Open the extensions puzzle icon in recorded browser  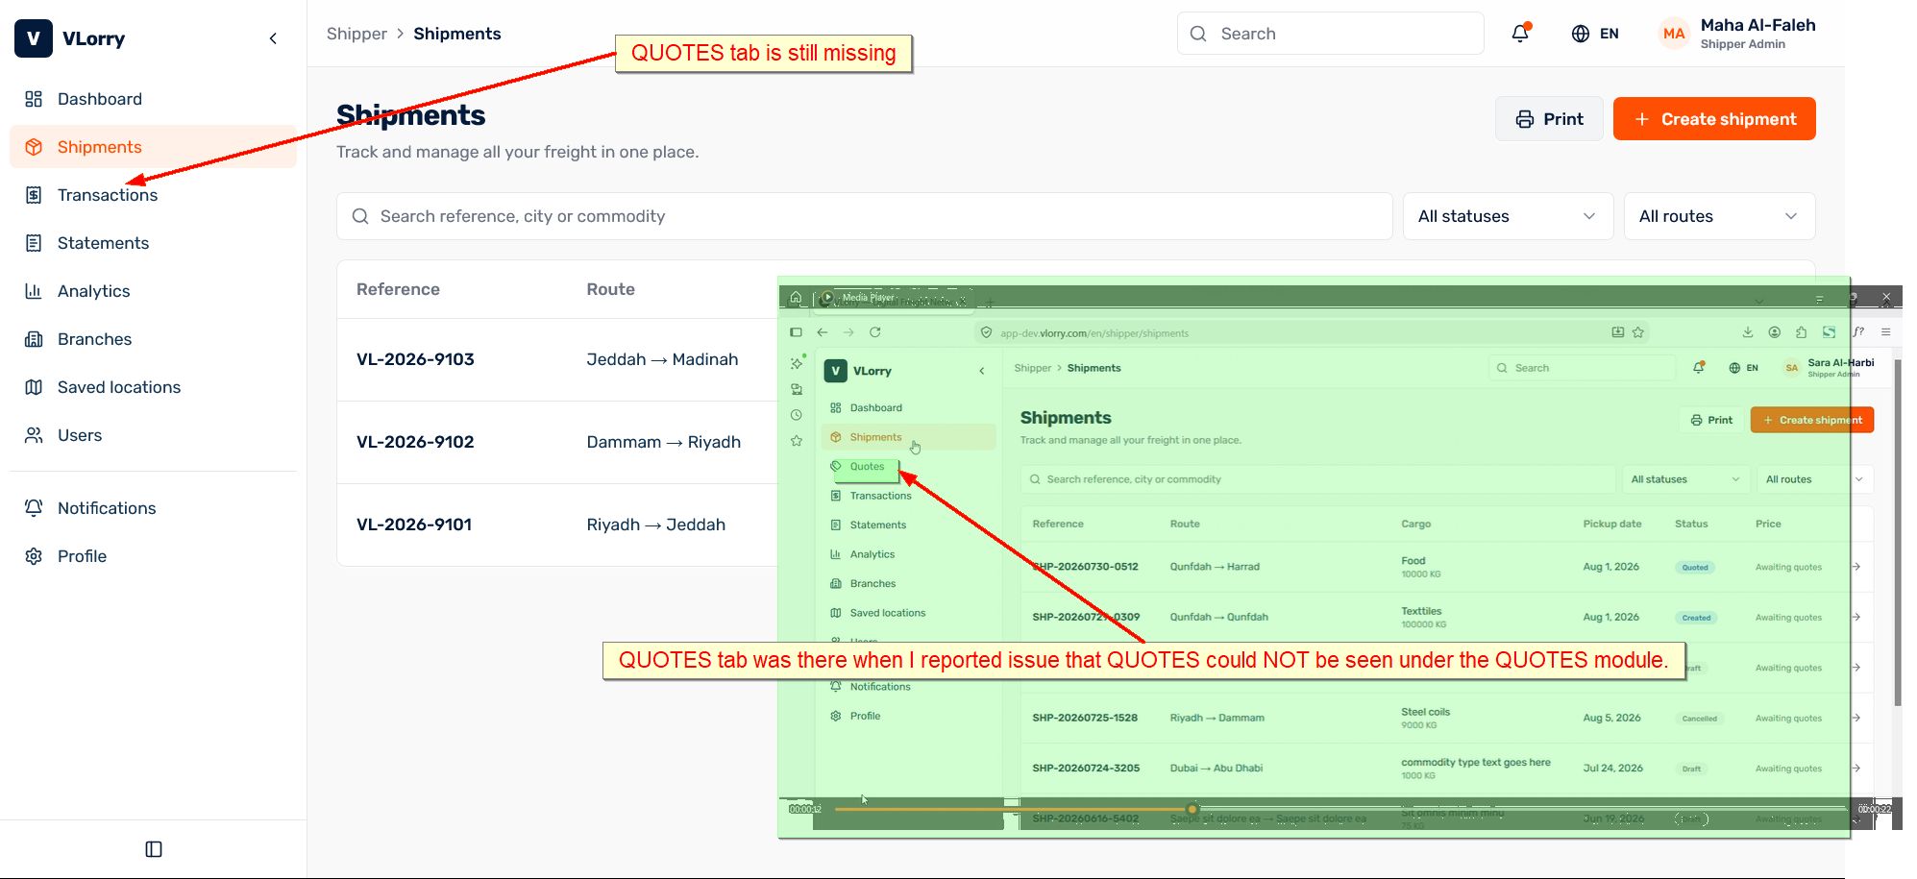point(1802,332)
